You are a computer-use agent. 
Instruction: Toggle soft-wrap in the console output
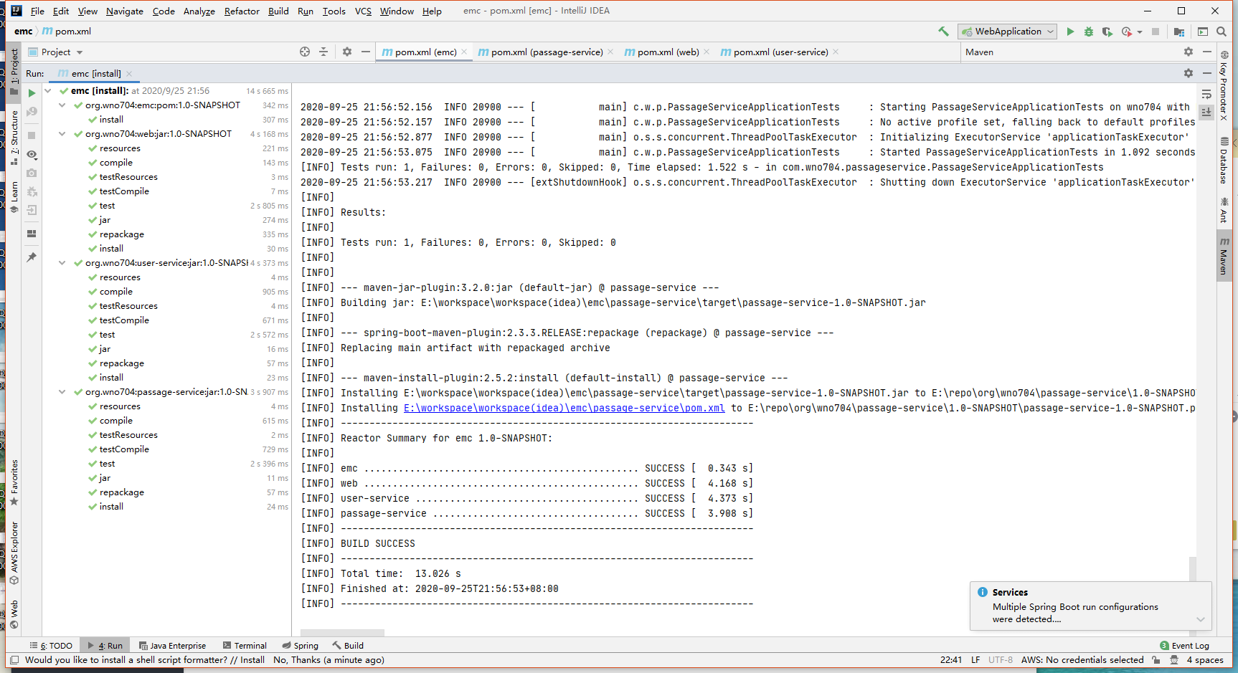tap(1206, 94)
